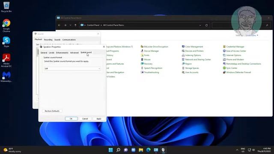Switch to Recording tab in Sound window
The image size is (274, 154).
point(48,40)
